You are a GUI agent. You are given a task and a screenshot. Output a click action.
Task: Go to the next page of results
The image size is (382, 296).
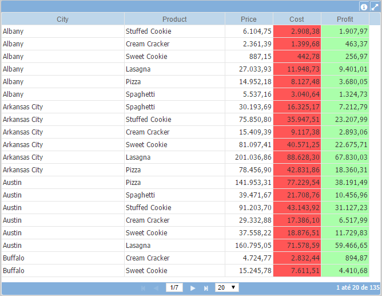click(x=193, y=288)
